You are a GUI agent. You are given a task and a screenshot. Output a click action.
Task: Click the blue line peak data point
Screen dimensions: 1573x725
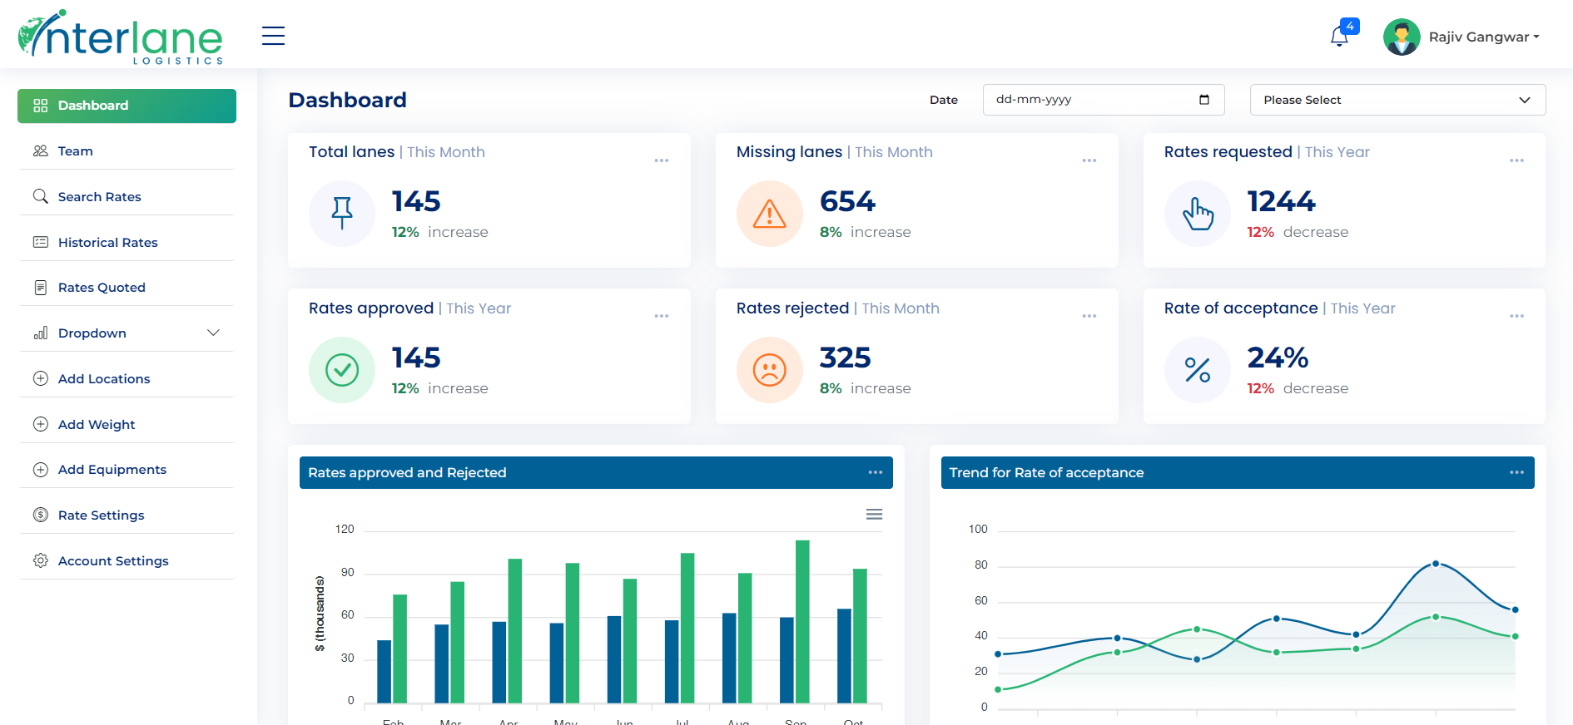click(1436, 564)
